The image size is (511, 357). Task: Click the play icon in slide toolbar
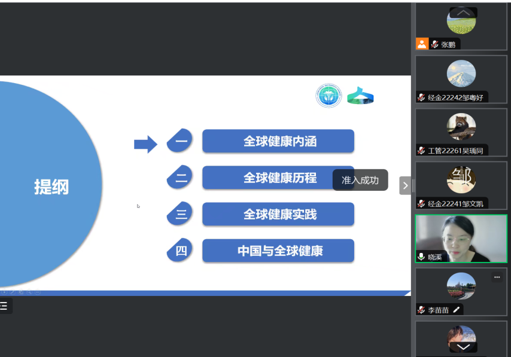point(4,292)
